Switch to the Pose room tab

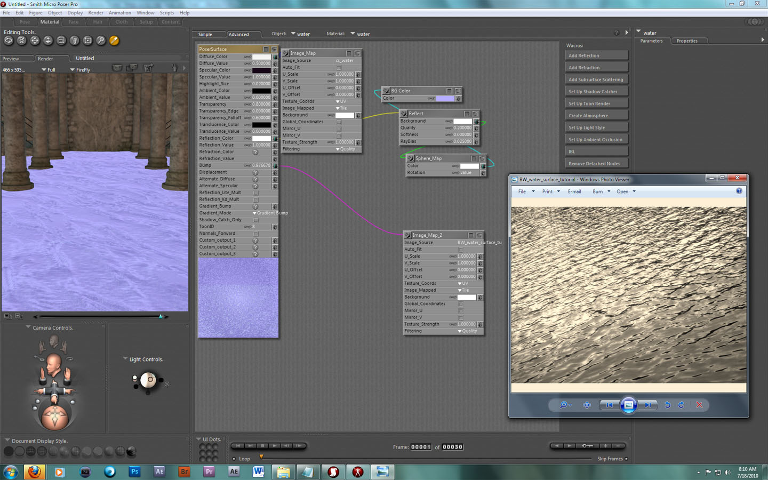(25, 22)
